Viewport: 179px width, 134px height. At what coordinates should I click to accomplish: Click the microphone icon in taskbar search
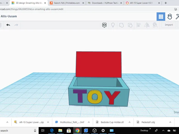point(35,130)
